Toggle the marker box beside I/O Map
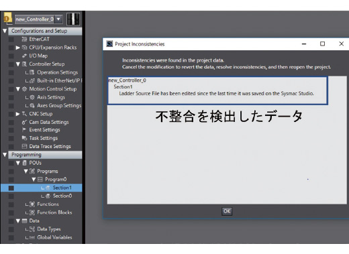The height and width of the screenshot is (254, 349). 11,56
